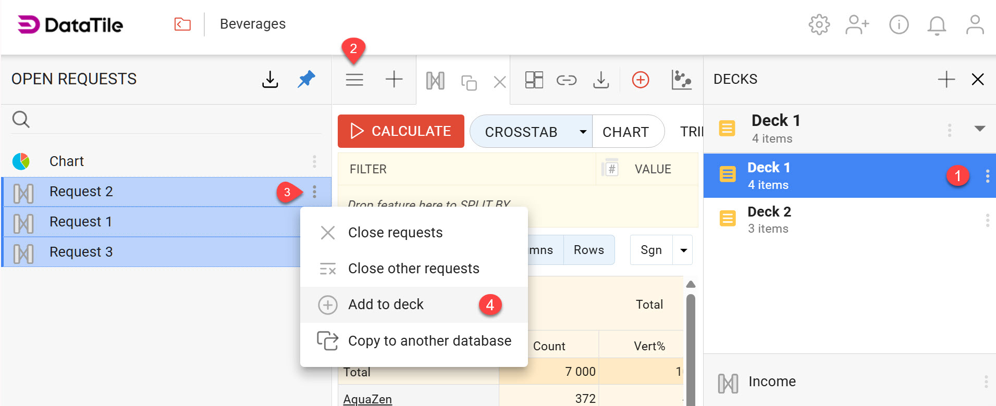This screenshot has height=406, width=996.
Task: Open the Sgn dropdown arrow
Action: tap(683, 250)
